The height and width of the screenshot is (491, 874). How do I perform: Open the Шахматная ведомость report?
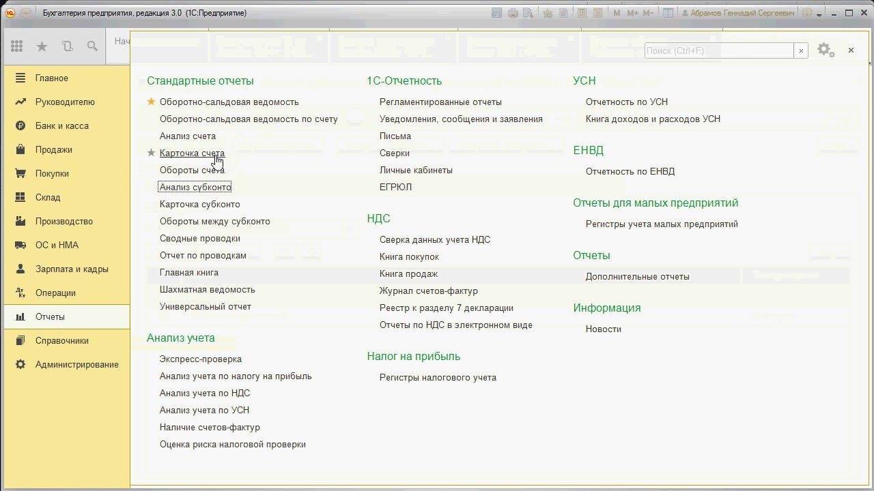pos(208,289)
